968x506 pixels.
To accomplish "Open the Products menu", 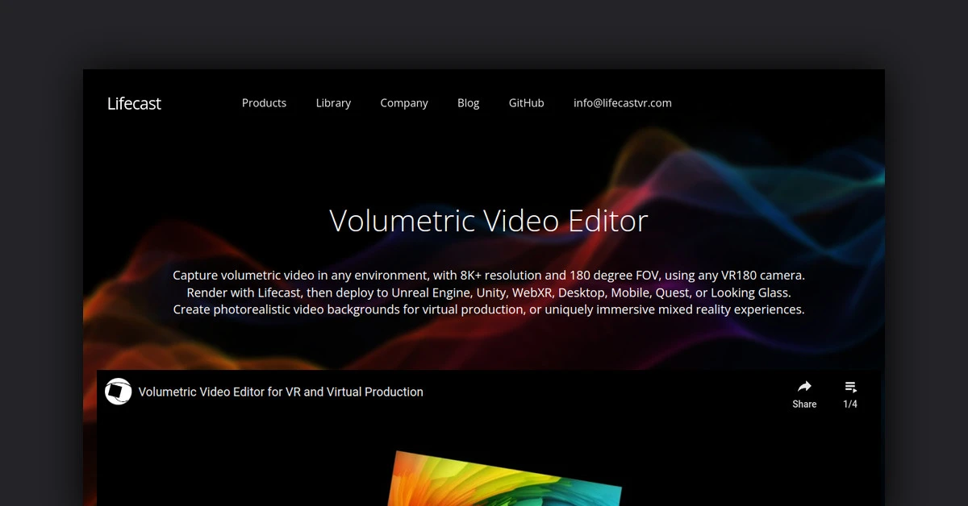I will point(264,103).
